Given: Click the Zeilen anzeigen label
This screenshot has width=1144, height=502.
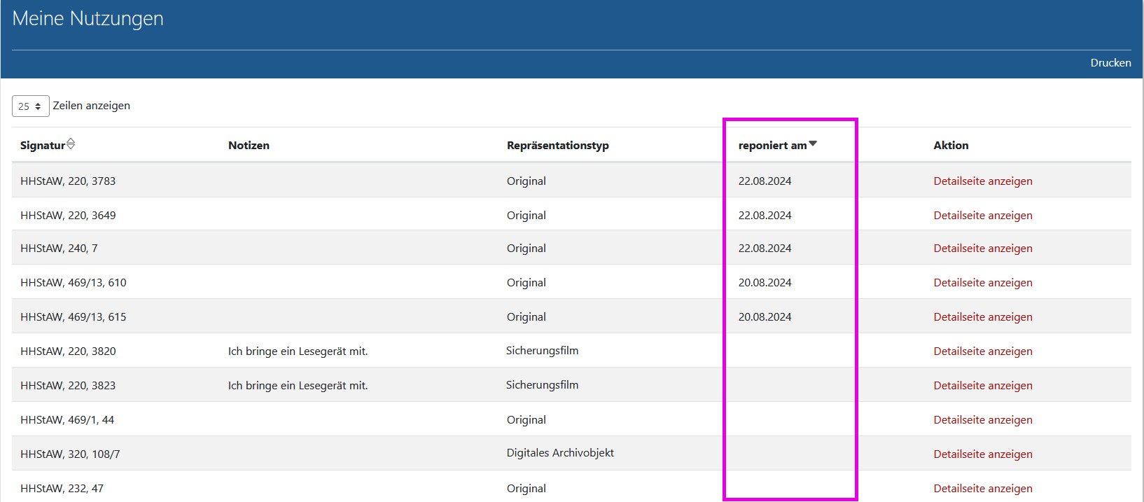Looking at the screenshot, I should point(92,106).
